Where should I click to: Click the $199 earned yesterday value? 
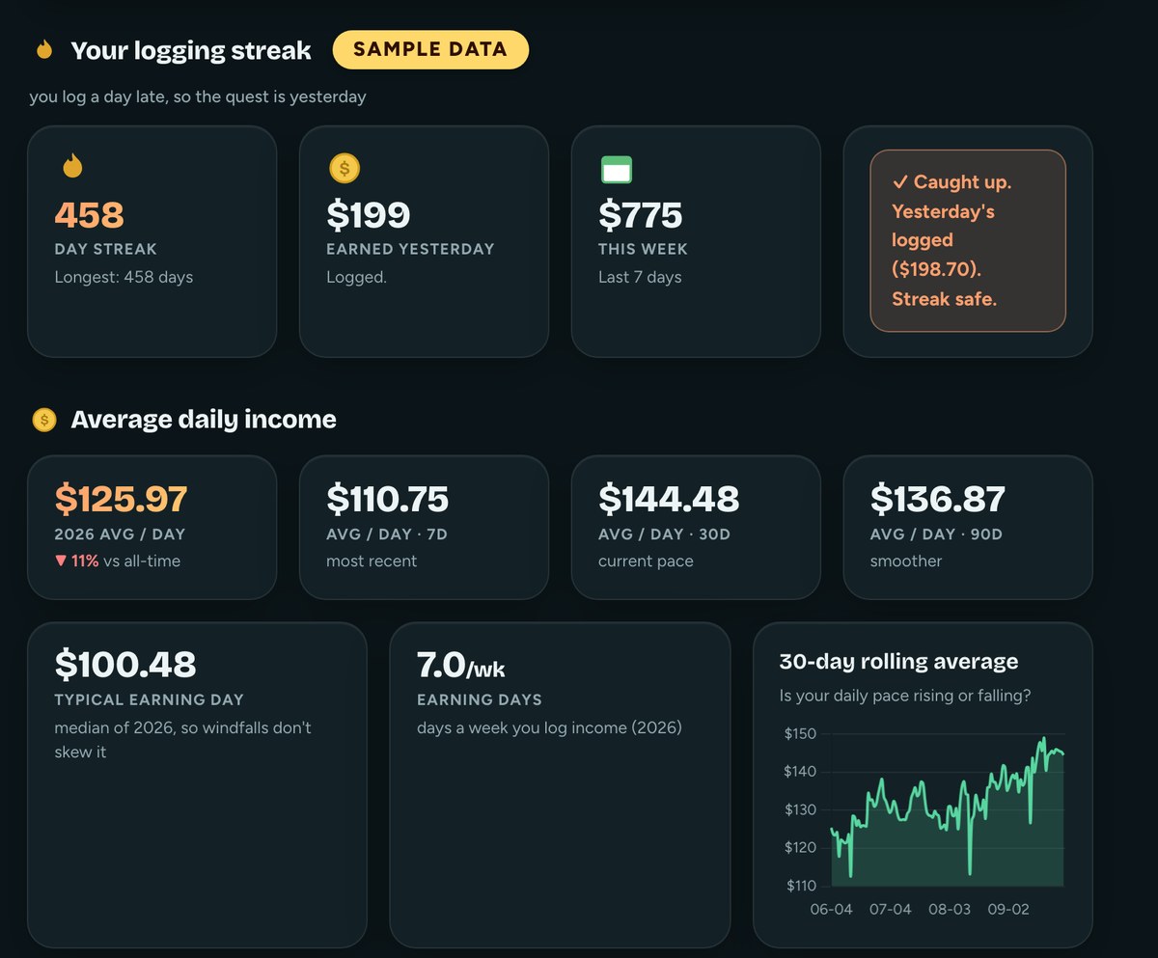pos(369,215)
